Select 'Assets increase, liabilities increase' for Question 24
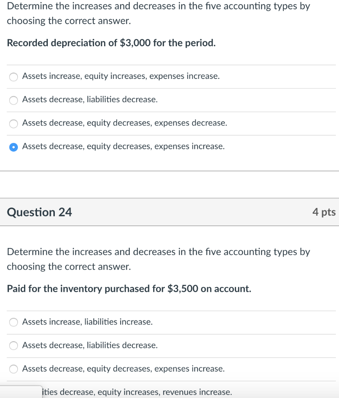The width and height of the screenshot is (339, 398). 13,322
